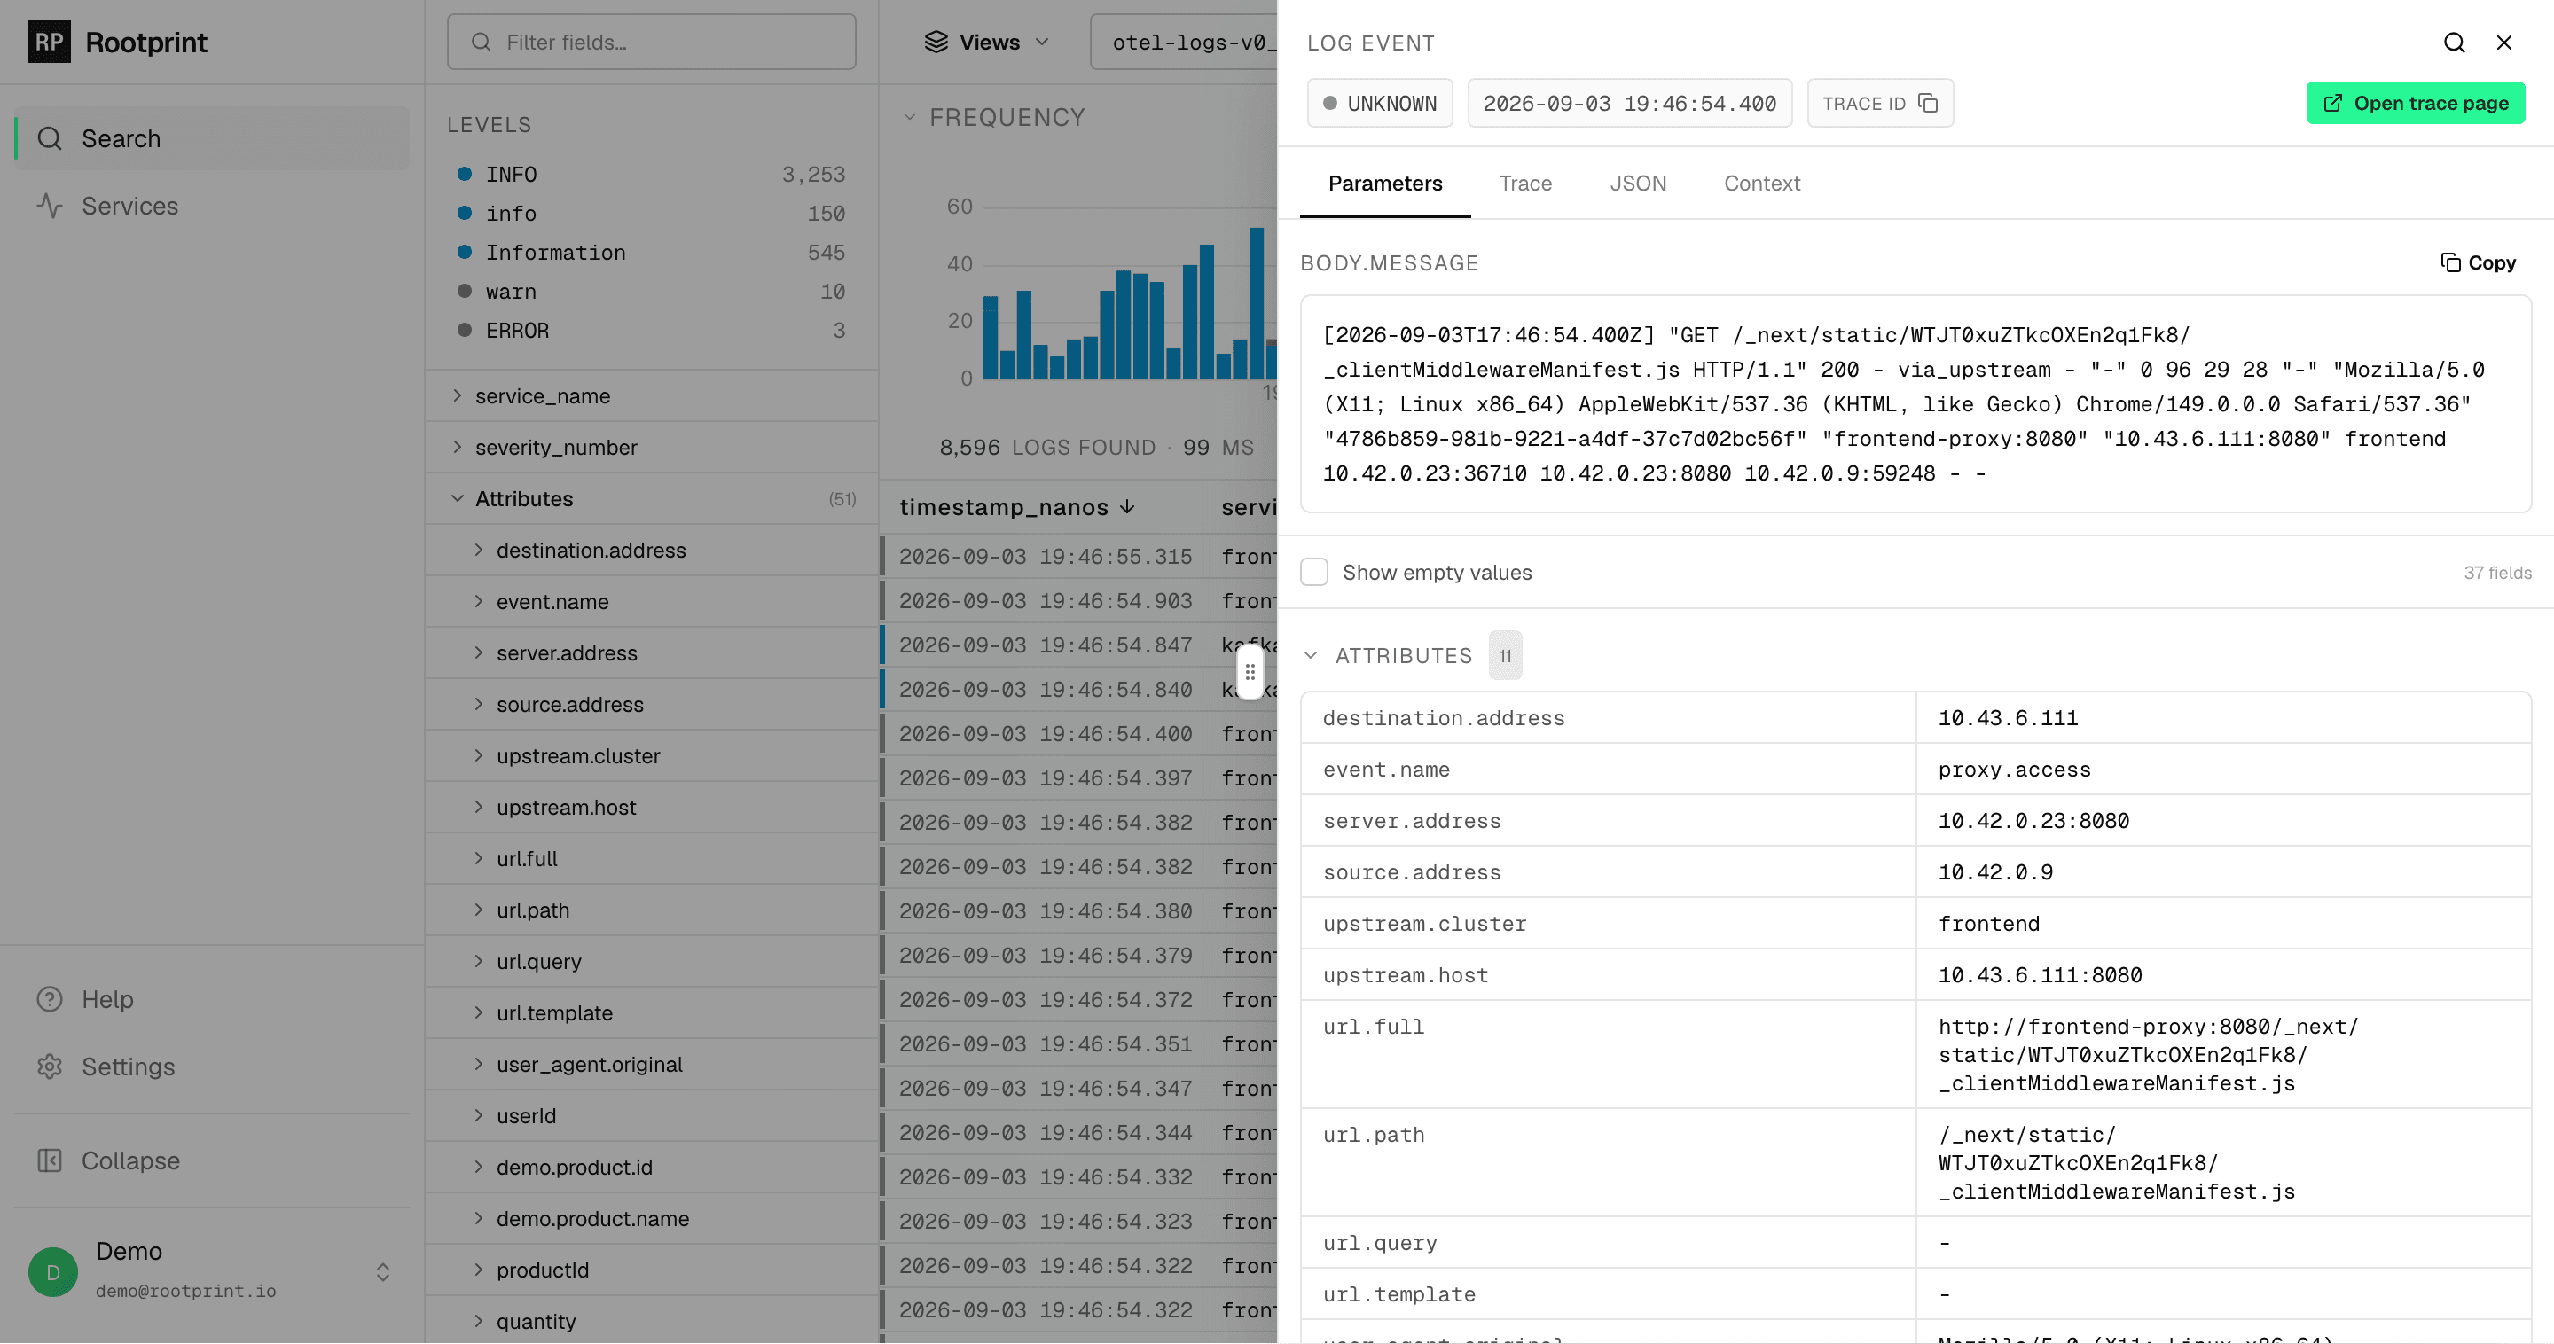This screenshot has height=1344, width=2554.
Task: Open the Views dropdown
Action: (x=986, y=42)
